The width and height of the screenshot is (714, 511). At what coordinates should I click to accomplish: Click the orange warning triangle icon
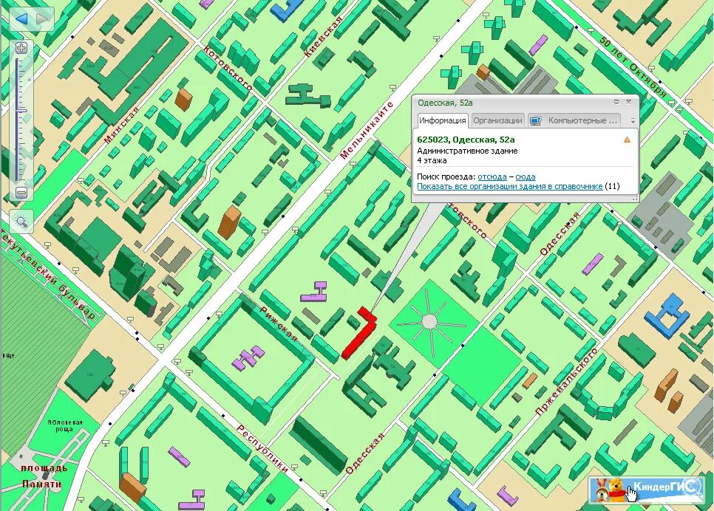627,140
